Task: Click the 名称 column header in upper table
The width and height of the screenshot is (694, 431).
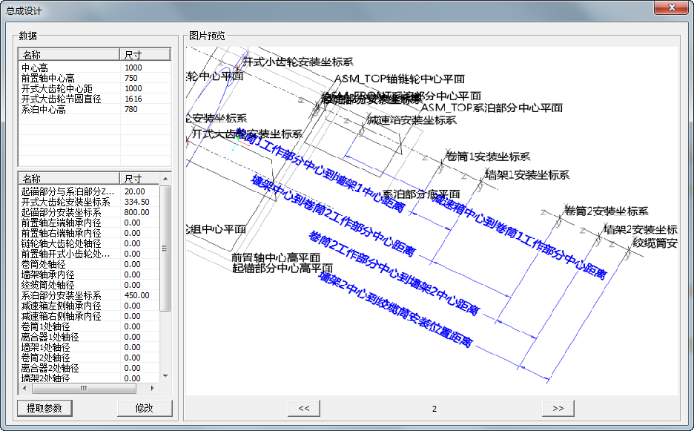Action: click(69, 54)
